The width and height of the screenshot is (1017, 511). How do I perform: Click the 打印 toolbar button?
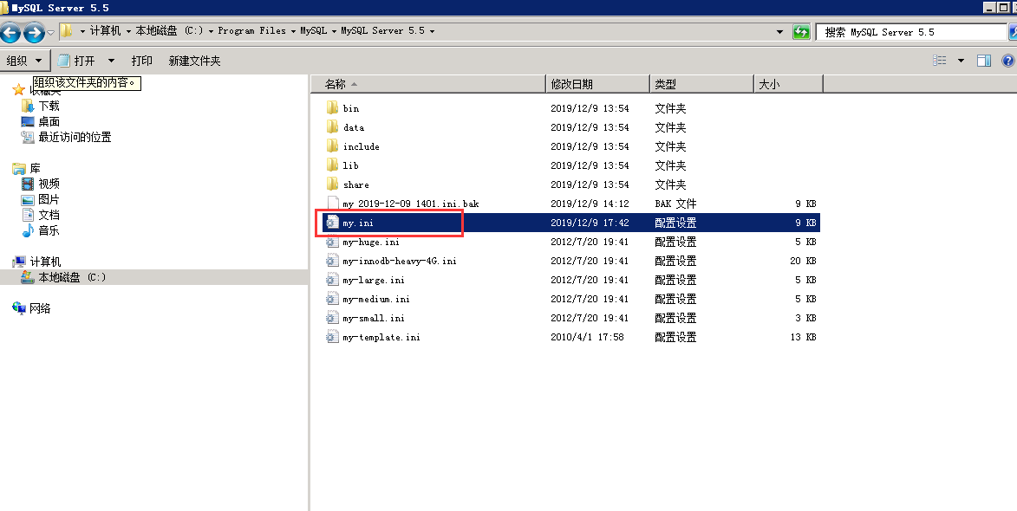[142, 61]
